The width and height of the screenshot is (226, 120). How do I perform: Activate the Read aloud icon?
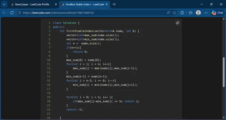click(169, 13)
